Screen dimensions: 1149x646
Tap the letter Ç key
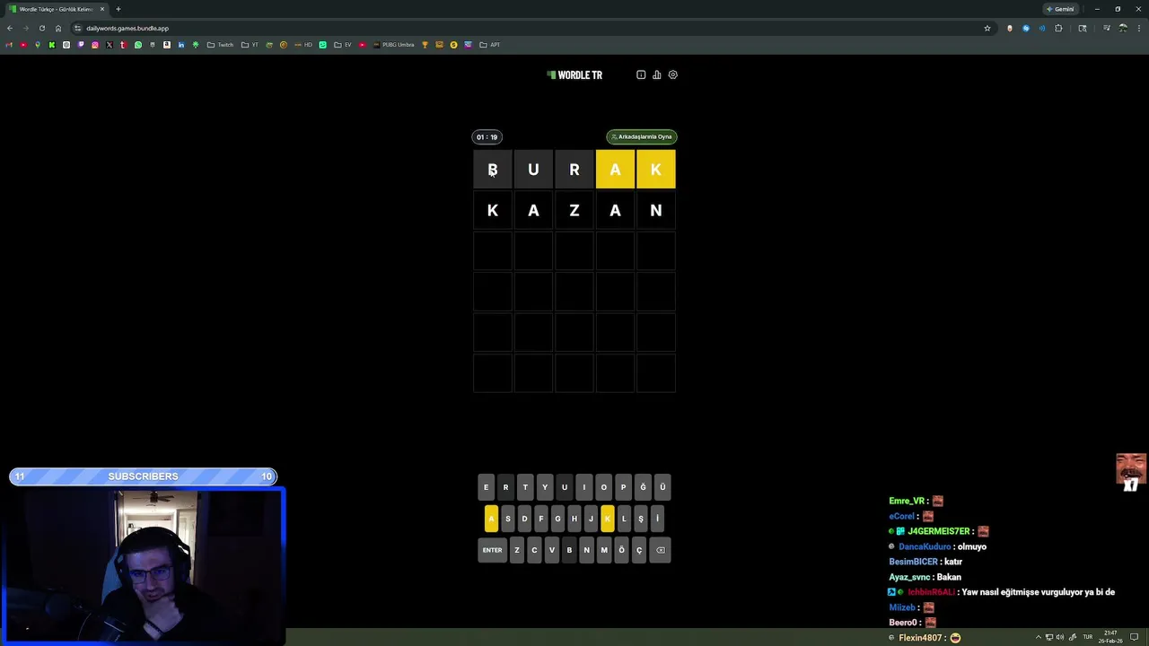(639, 550)
